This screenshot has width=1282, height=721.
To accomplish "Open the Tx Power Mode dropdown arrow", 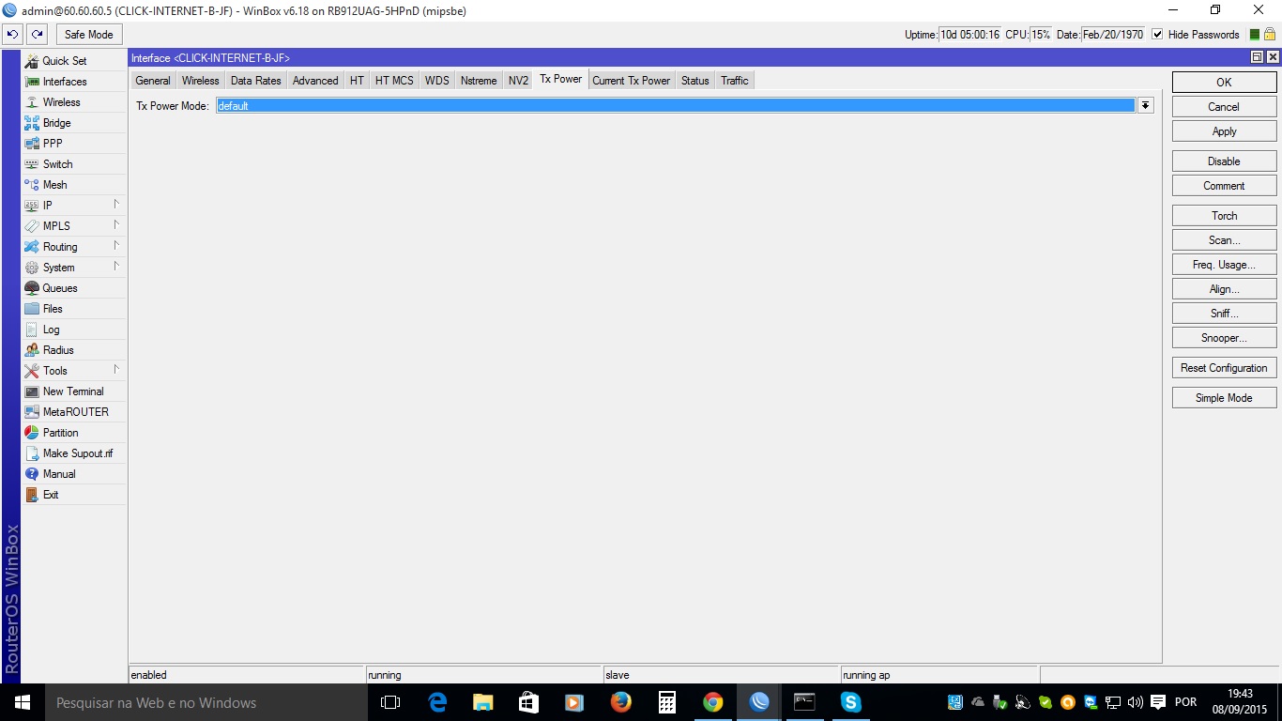I will [x=1145, y=106].
